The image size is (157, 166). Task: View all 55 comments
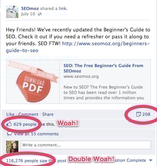pyautogui.click(x=36, y=134)
